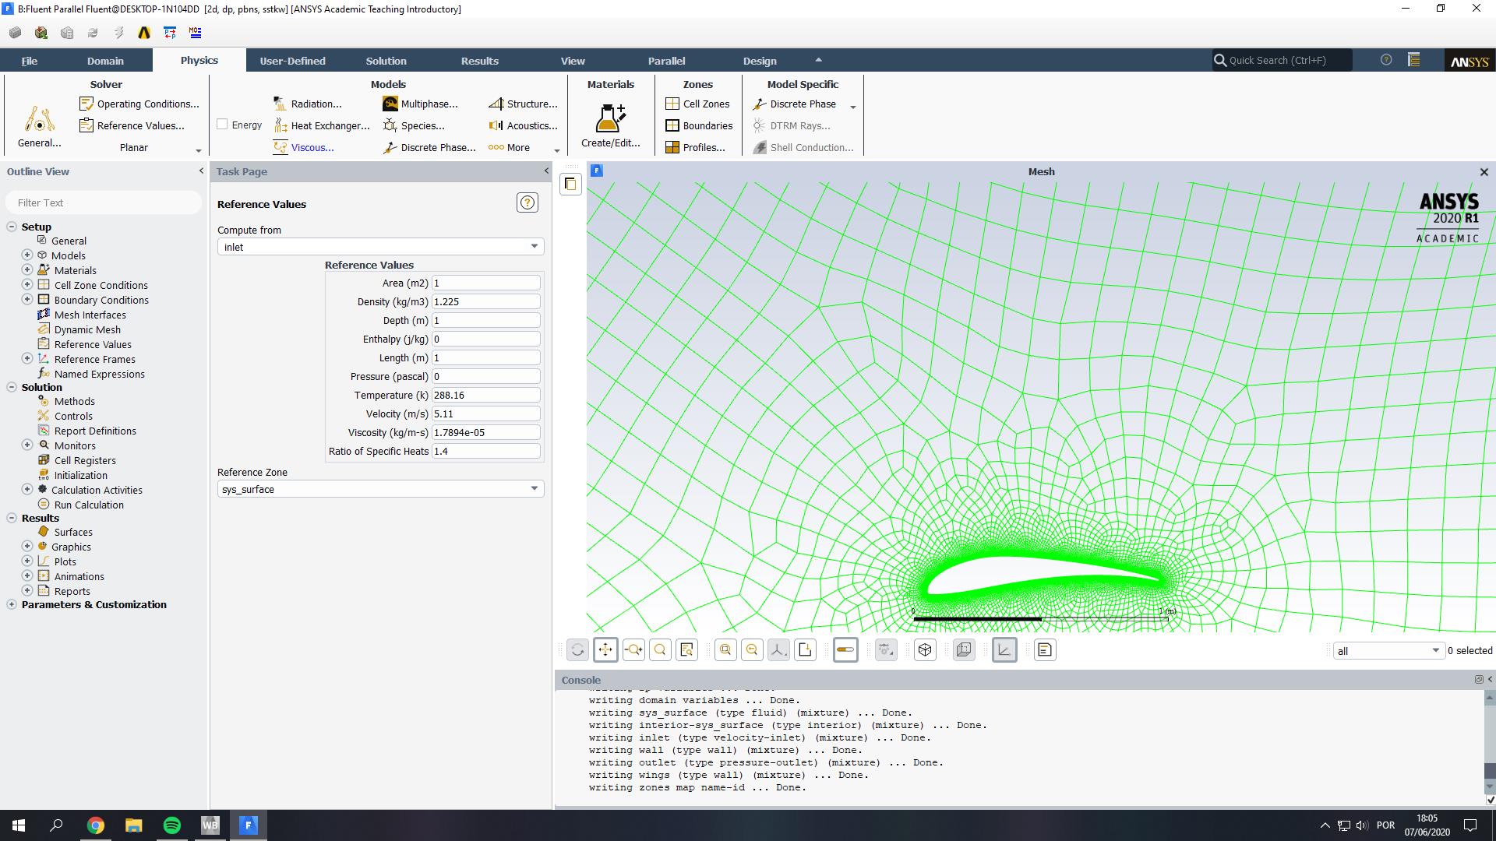Open the help icon in Reference Values panel

coord(527,203)
